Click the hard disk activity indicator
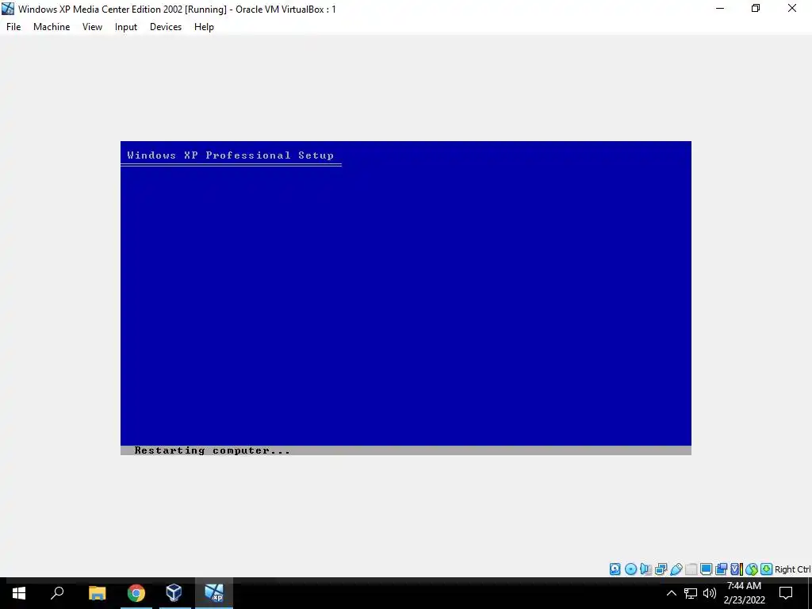 [x=615, y=569]
